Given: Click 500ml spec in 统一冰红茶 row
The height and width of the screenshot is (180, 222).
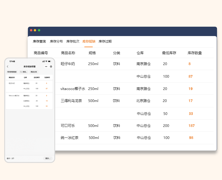Looking at the screenshot, I should coord(94,138).
